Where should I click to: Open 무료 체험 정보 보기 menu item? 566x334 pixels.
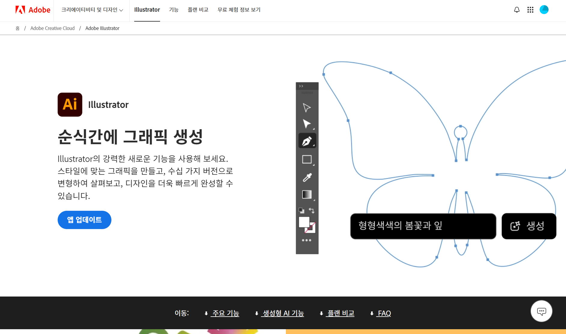[239, 10]
